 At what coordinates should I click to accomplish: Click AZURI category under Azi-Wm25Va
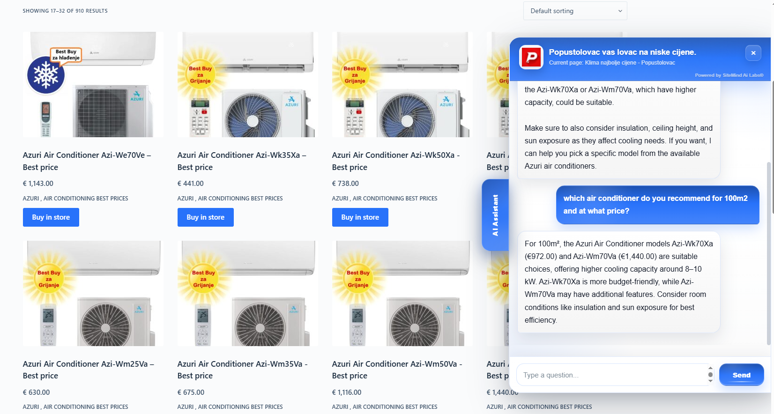pyautogui.click(x=31, y=407)
